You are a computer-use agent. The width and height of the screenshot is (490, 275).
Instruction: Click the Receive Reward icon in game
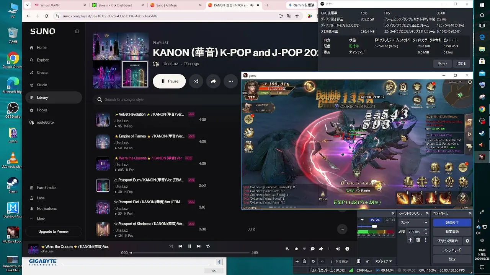coord(431,102)
